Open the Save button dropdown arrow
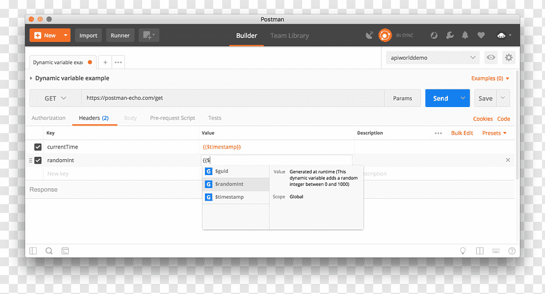This screenshot has height=294, width=545. (x=503, y=98)
